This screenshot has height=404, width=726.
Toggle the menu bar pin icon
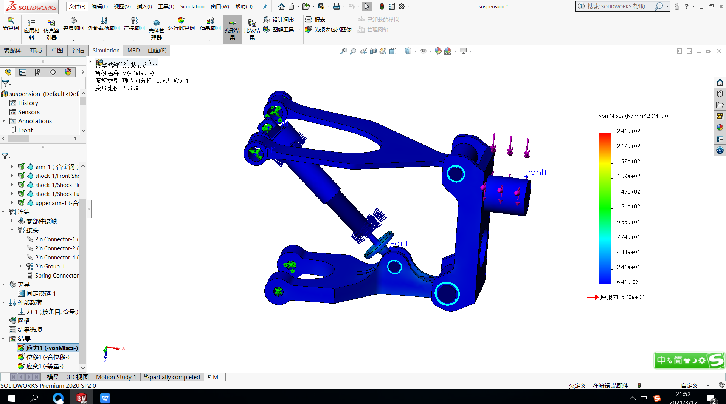265,6
